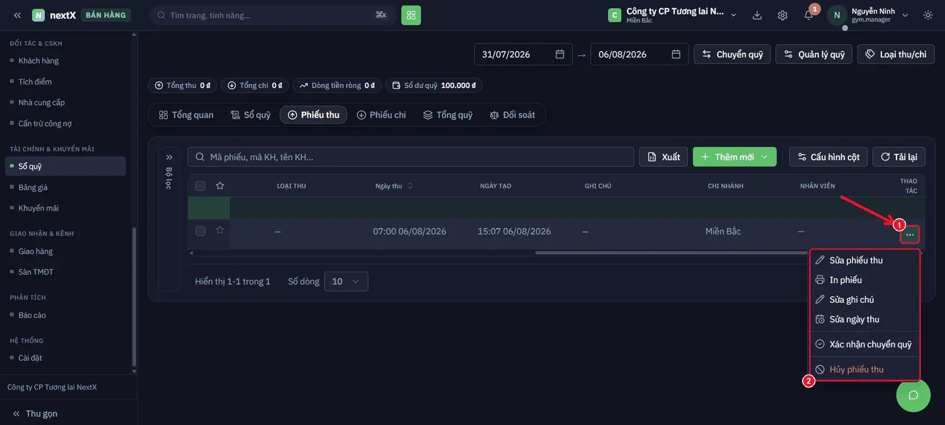945x425 pixels.
Task: Select In phiếu from context menu
Action: click(x=864, y=280)
